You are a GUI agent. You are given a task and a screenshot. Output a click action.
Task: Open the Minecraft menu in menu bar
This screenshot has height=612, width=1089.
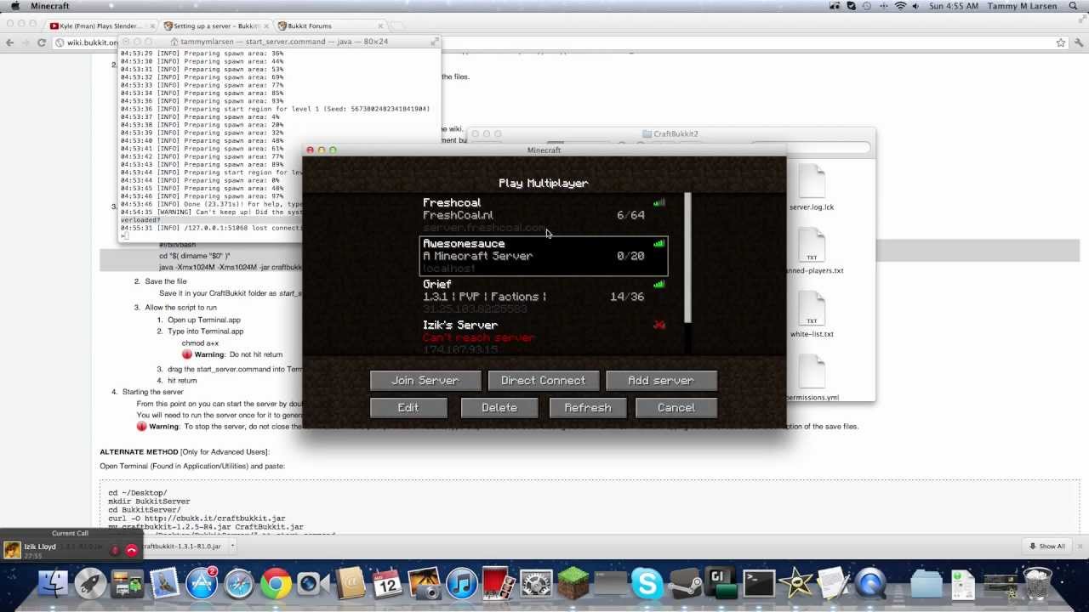49,6
